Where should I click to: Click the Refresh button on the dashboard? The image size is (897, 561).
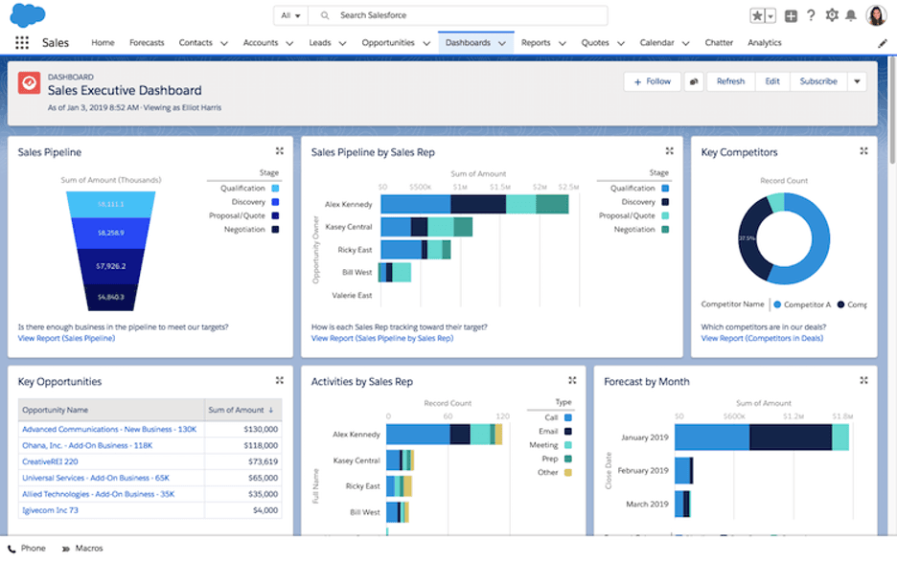pos(730,81)
